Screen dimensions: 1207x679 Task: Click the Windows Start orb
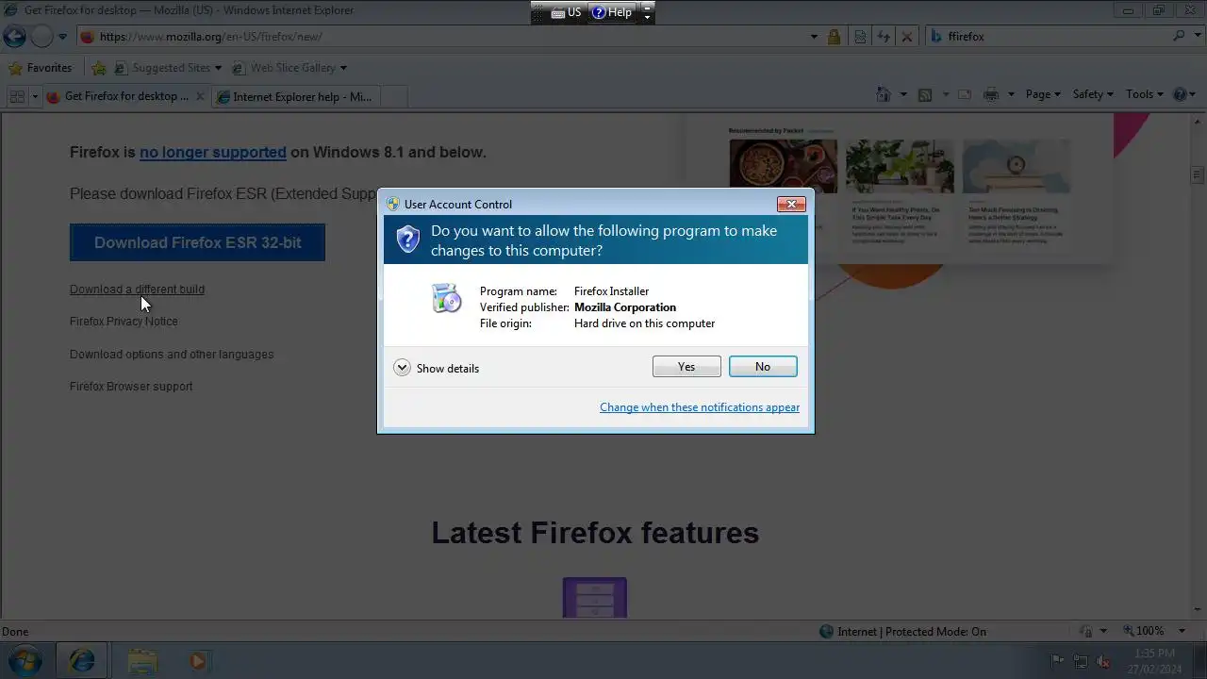click(25, 660)
